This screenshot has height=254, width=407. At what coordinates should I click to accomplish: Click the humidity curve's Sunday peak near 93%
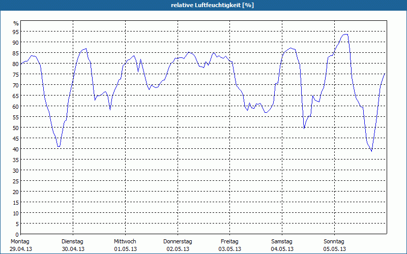point(346,34)
